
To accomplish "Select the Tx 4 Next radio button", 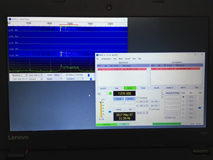I will point(183,109).
